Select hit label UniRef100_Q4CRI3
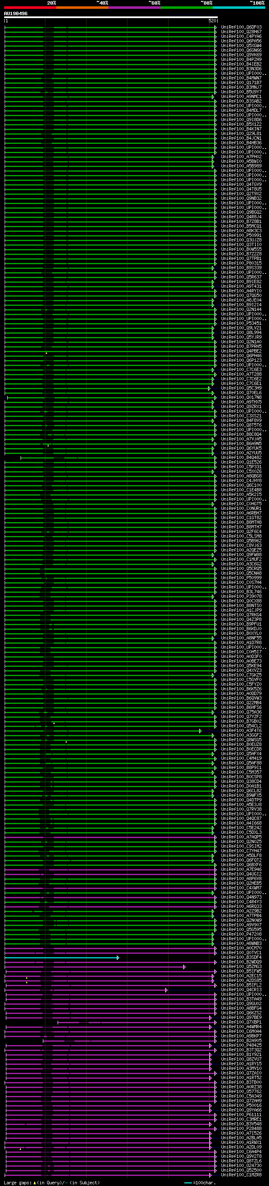 [241, 990]
